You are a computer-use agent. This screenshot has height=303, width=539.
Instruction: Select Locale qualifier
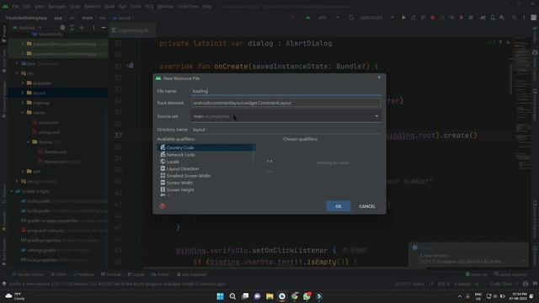pos(206,162)
